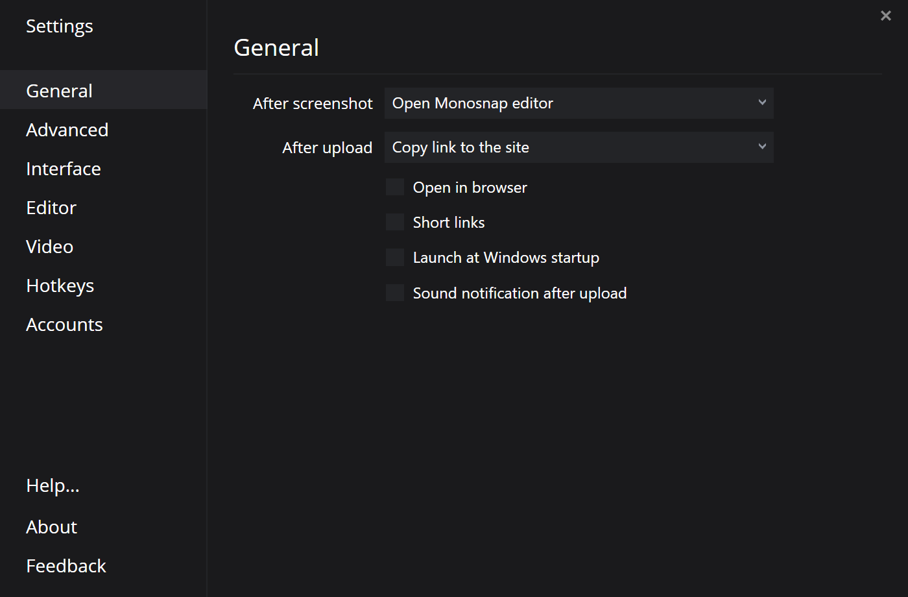Expand the Open Monosnap editor selector
The width and height of the screenshot is (908, 597).
[579, 103]
